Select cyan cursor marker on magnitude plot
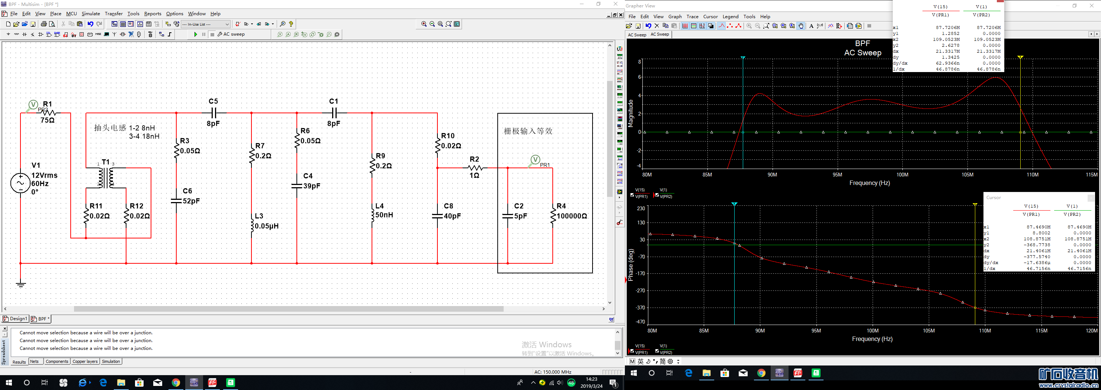Viewport: 1101px width, 390px height. pos(743,58)
